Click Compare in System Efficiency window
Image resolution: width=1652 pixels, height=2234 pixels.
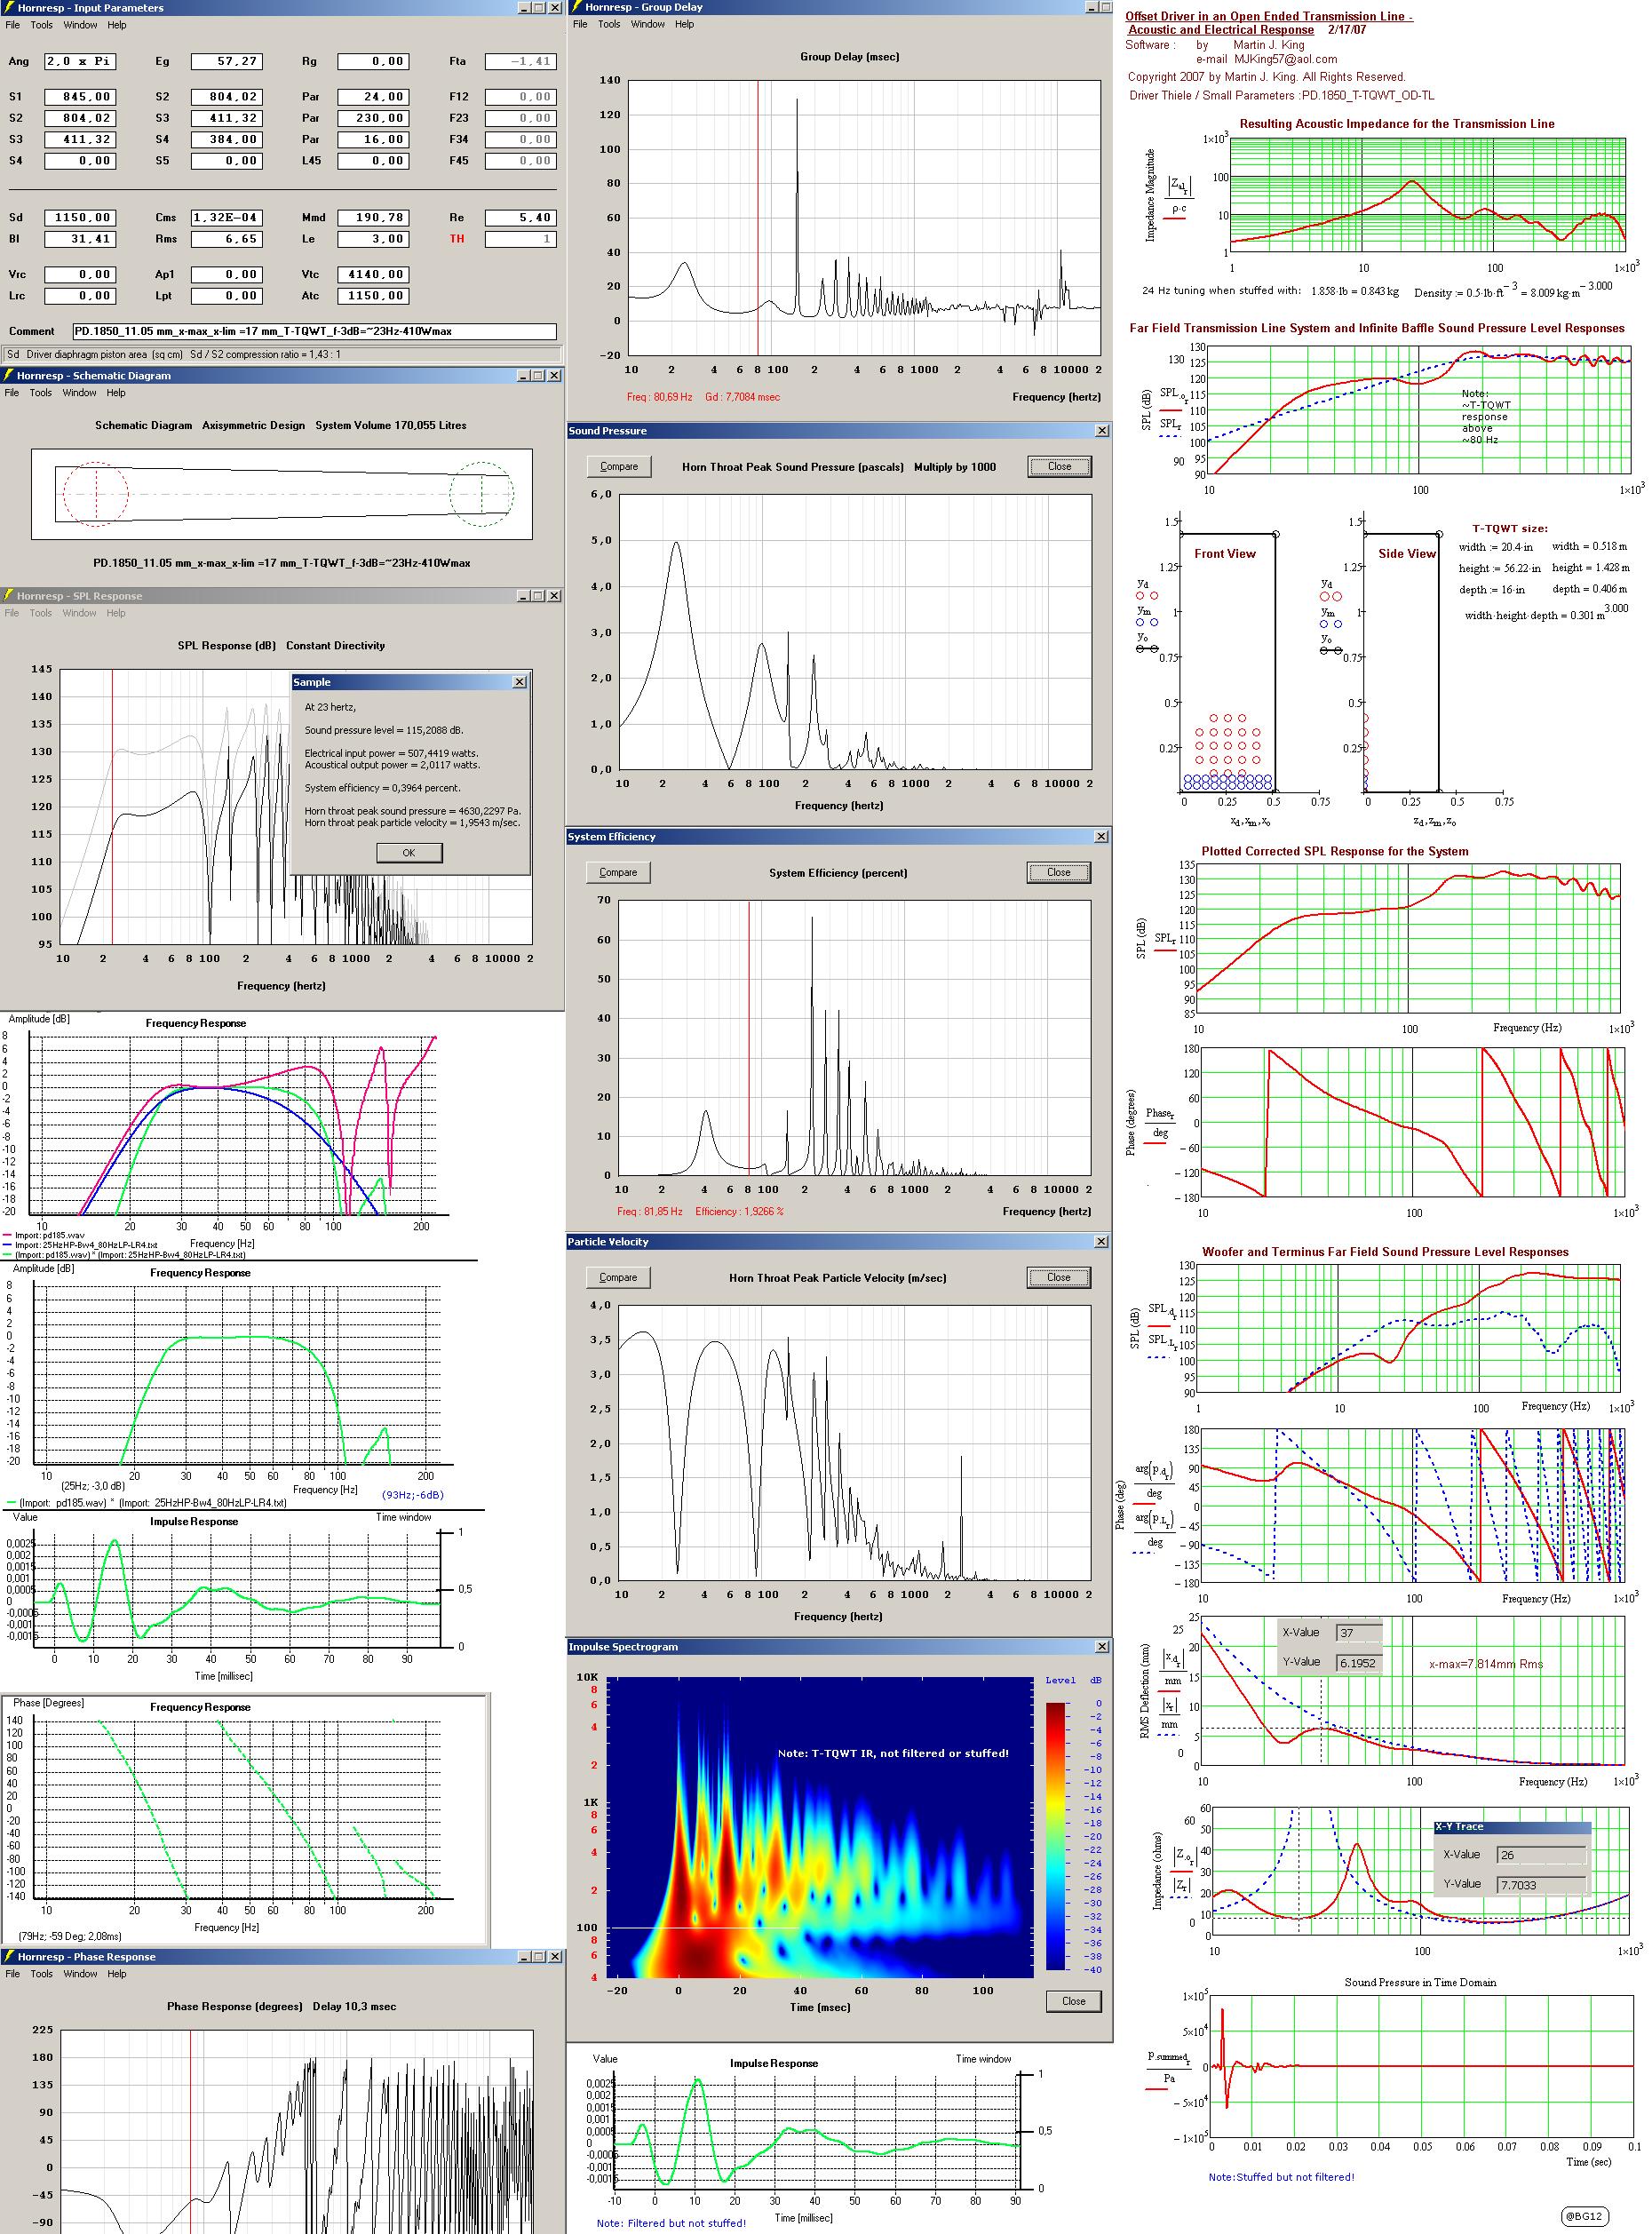click(618, 873)
